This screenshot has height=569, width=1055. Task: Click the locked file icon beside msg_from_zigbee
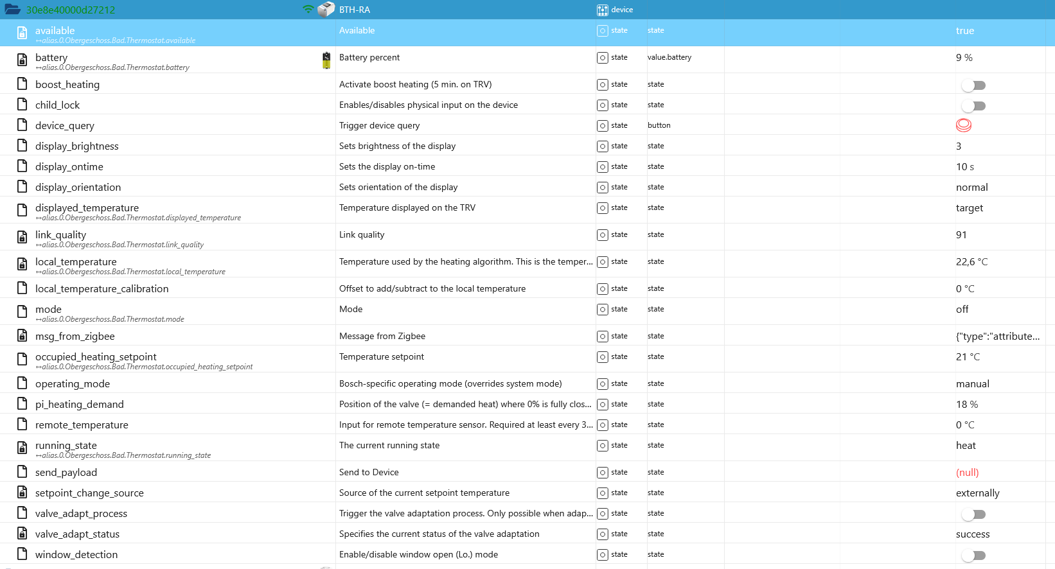pyautogui.click(x=22, y=336)
